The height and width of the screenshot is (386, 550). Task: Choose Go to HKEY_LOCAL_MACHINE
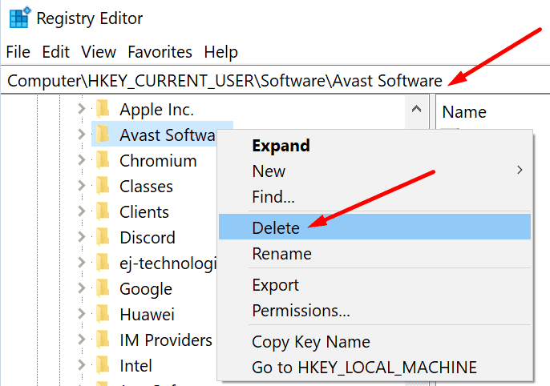[374, 368]
